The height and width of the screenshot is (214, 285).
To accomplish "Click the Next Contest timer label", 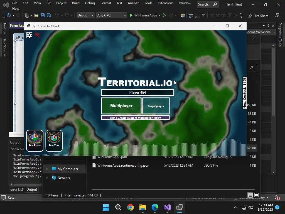I will [245, 93].
